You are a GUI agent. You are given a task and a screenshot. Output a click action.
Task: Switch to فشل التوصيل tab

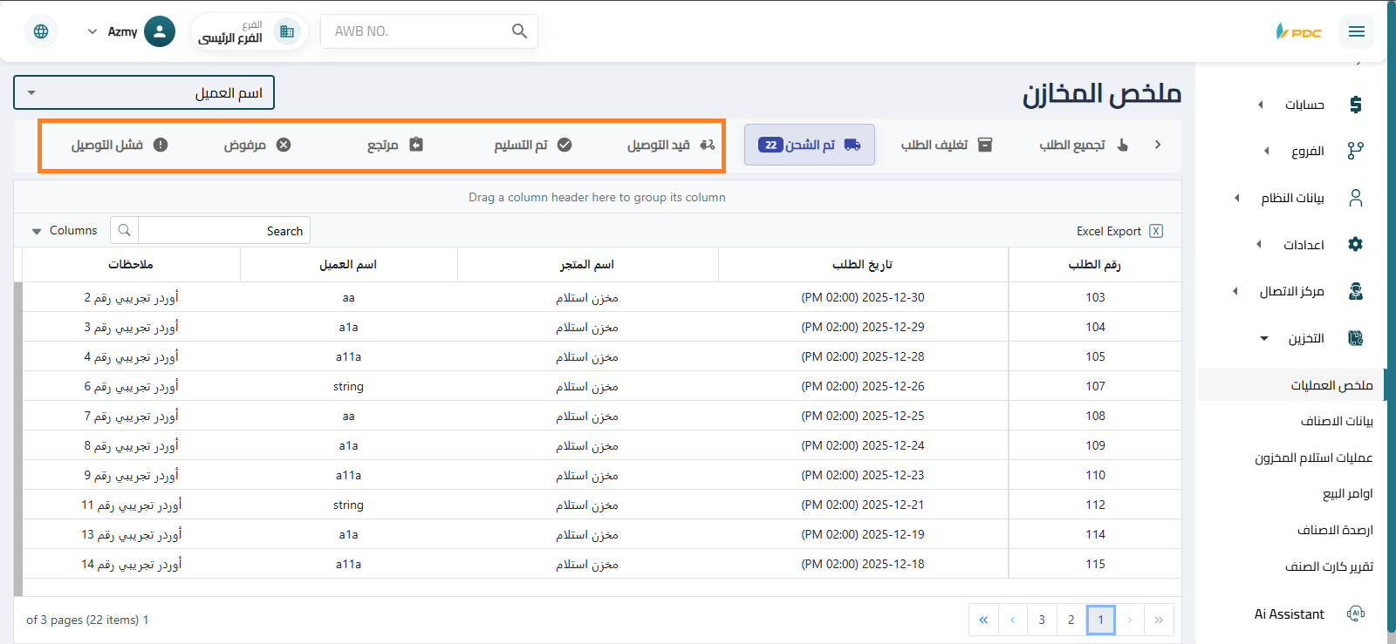(120, 145)
